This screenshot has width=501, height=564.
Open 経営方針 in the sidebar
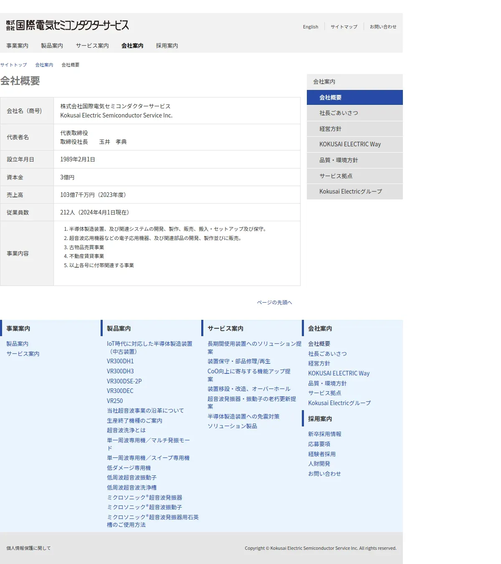(x=355, y=129)
